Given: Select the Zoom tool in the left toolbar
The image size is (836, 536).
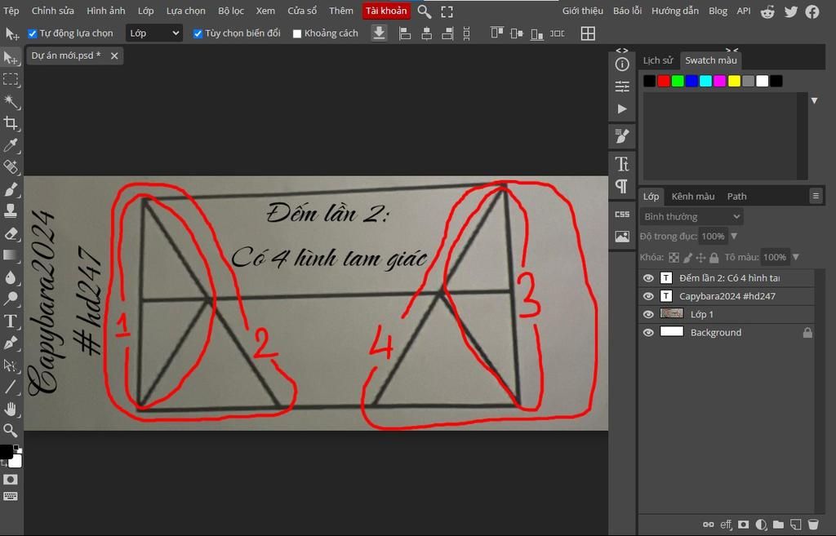Looking at the screenshot, I should tap(10, 431).
